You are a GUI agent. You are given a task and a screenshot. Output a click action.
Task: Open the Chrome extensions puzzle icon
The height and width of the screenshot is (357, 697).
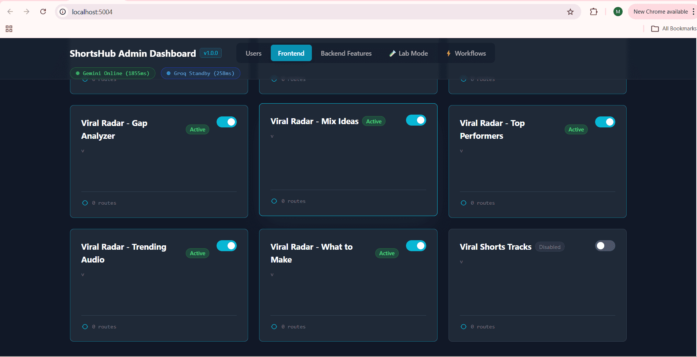(x=594, y=12)
